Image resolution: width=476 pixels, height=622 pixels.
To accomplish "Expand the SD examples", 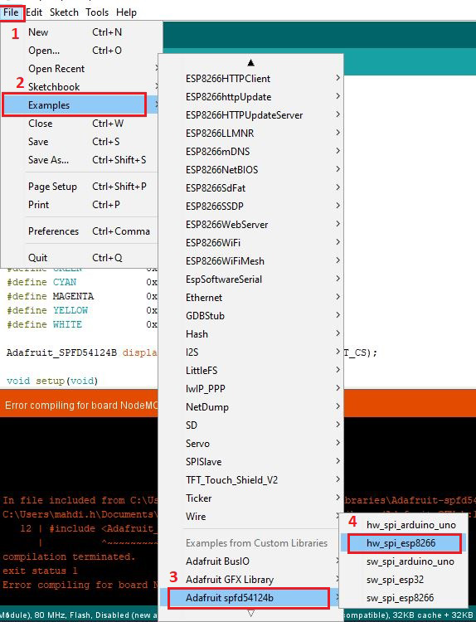I will click(x=250, y=425).
